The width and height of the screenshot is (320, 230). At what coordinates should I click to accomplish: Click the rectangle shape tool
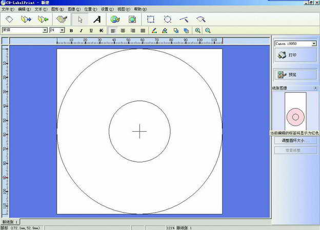pyautogui.click(x=151, y=19)
